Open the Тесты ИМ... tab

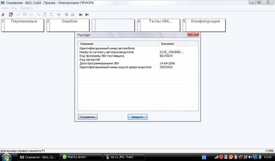159,25
